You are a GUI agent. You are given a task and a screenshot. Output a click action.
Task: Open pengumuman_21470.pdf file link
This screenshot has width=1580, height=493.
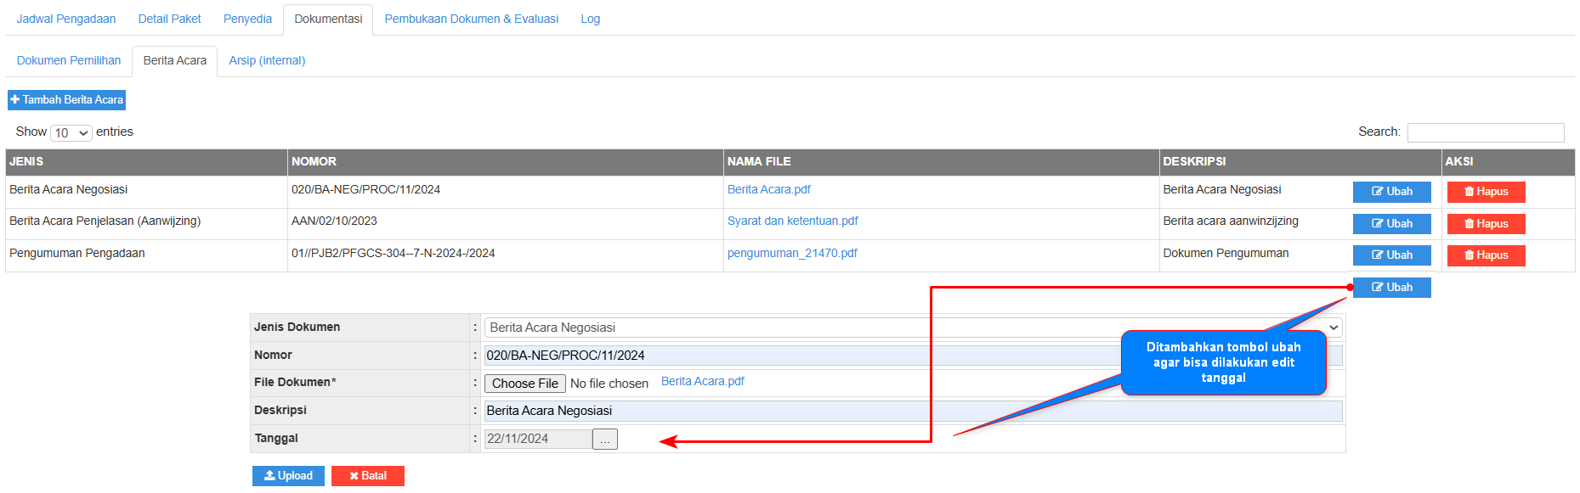click(x=792, y=253)
